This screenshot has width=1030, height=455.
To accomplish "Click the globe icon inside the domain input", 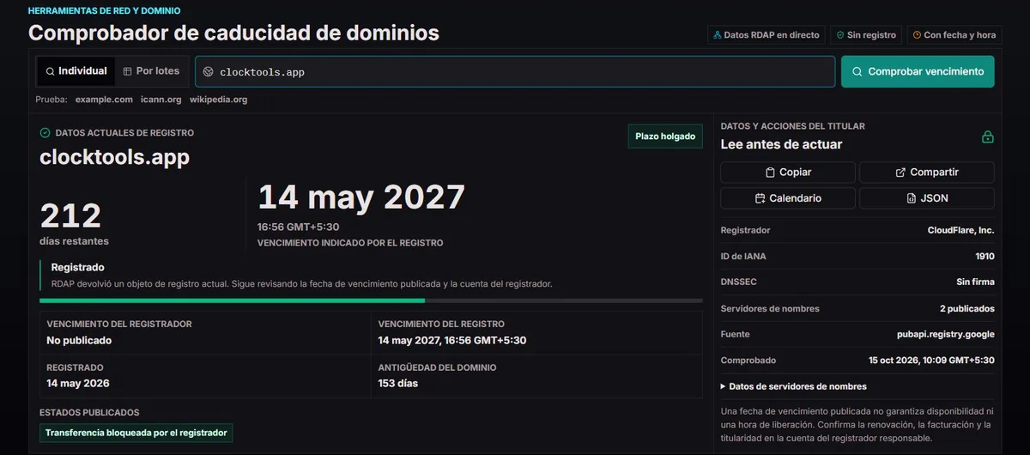I will click(208, 72).
